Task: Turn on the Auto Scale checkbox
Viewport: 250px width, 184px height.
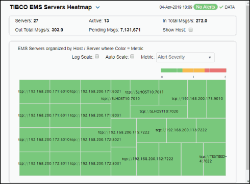Action: click(132, 56)
